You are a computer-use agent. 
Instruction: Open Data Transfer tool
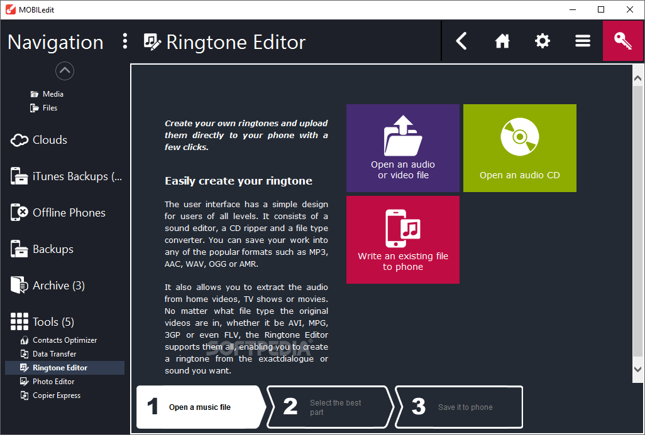tap(54, 354)
